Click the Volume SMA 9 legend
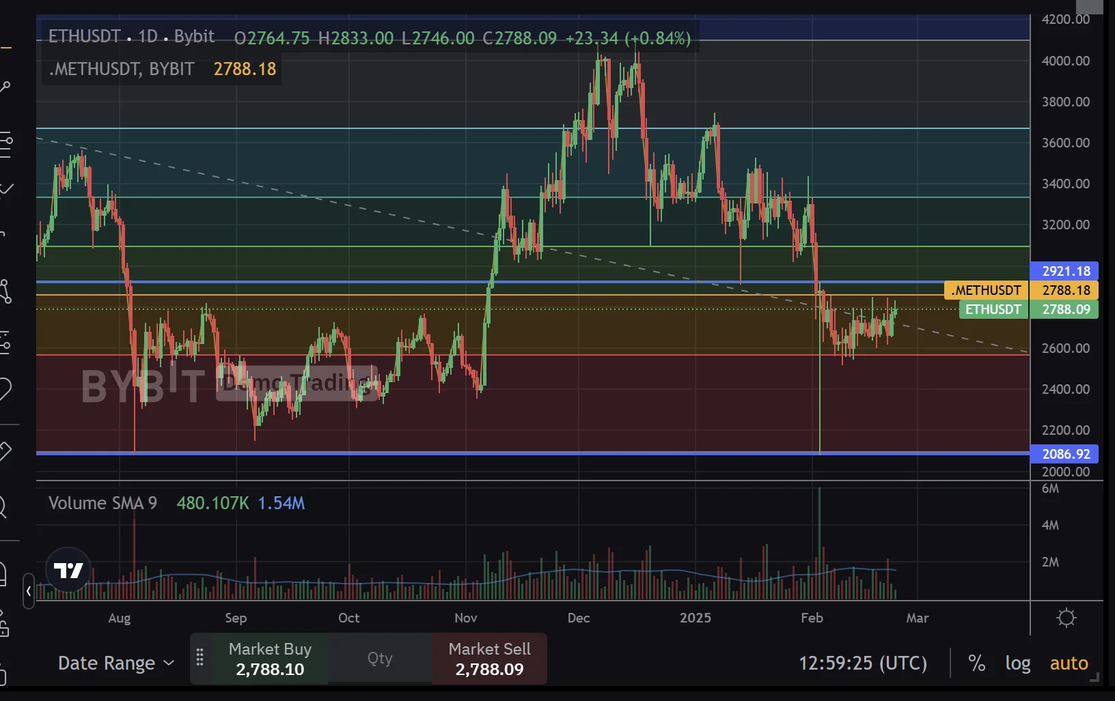The height and width of the screenshot is (701, 1115). click(102, 503)
